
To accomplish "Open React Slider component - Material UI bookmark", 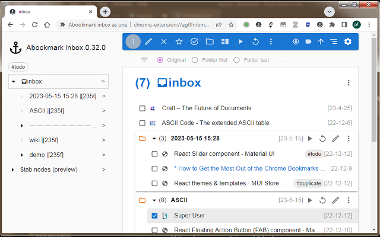I will [224, 154].
